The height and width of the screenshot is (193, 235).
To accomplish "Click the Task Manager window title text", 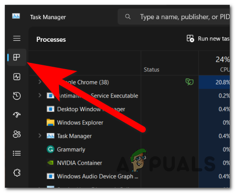I will 48,17.
